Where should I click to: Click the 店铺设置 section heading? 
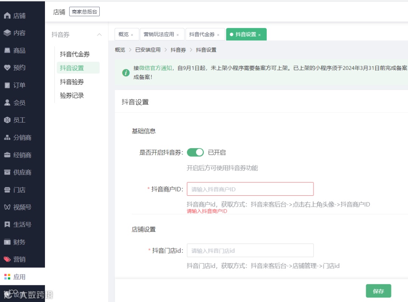click(144, 230)
